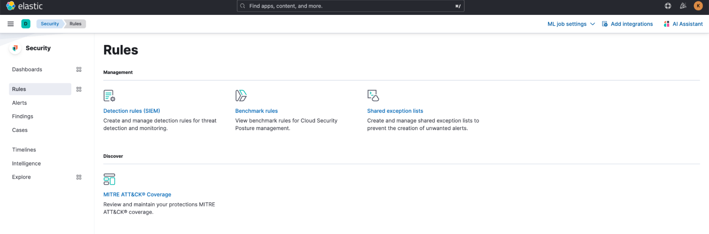The width and height of the screenshot is (709, 234).
Task: Open the MITRE ATT&CK Coverage link
Action: click(137, 195)
